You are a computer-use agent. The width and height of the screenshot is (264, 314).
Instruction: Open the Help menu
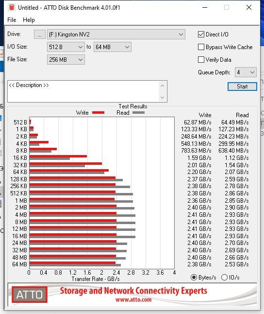29,20
